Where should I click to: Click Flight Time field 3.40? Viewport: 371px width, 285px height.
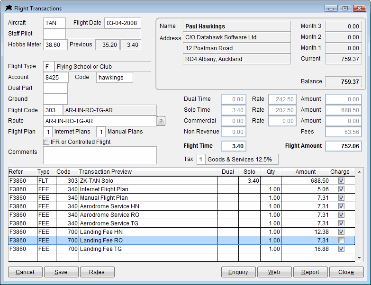pos(234,146)
